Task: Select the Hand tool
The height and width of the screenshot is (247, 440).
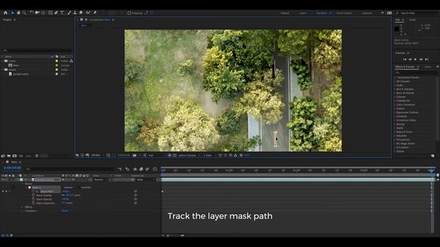Action: tap(19, 12)
